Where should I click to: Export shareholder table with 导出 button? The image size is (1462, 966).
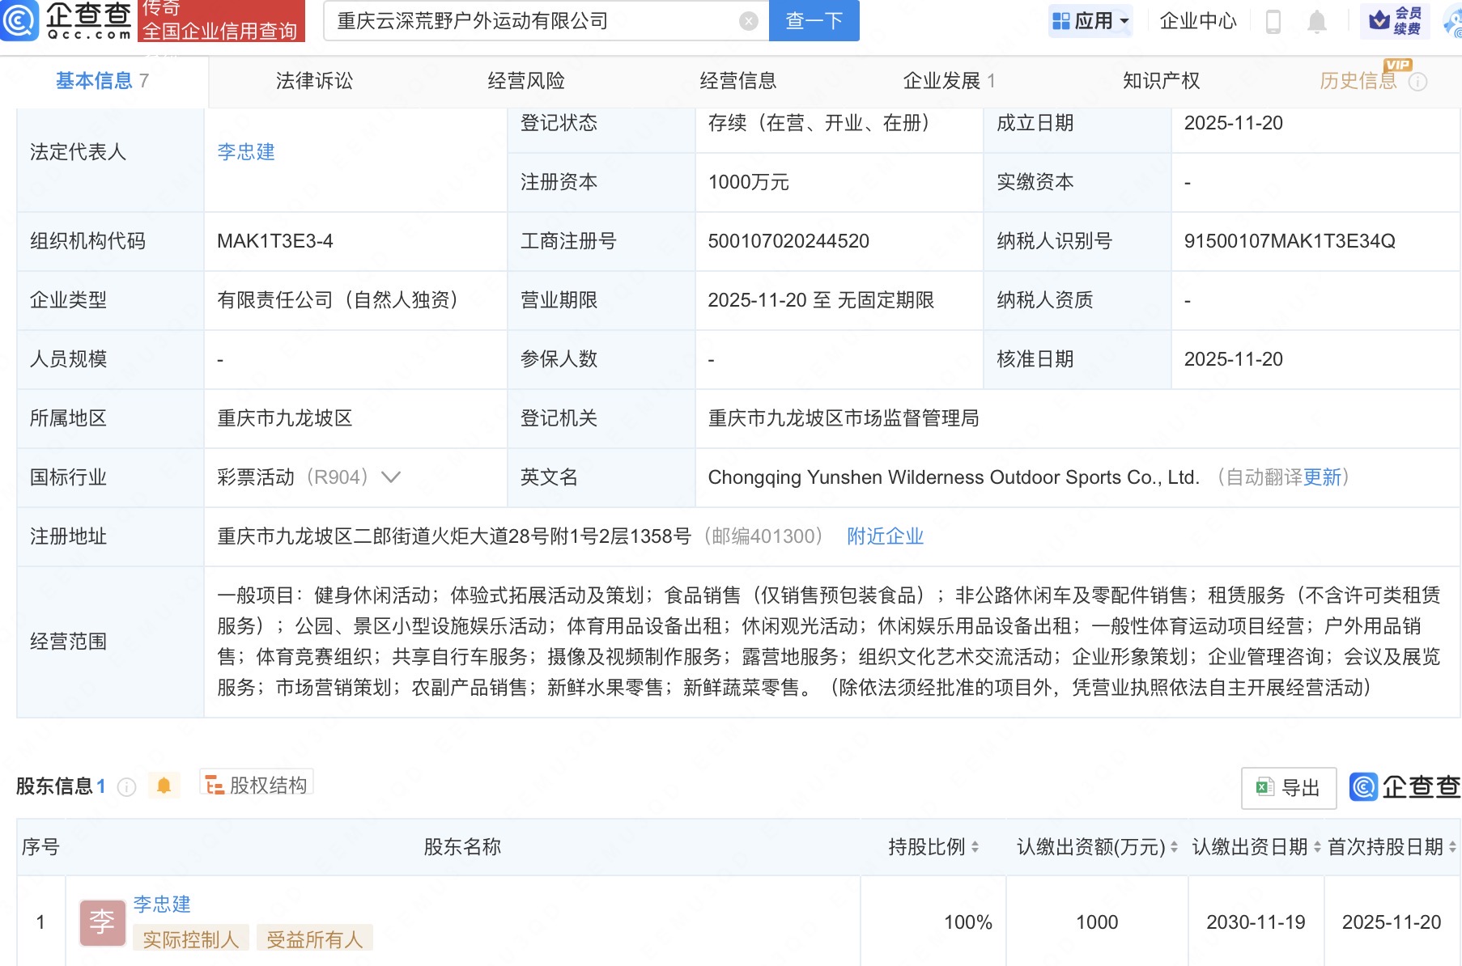[x=1288, y=787]
